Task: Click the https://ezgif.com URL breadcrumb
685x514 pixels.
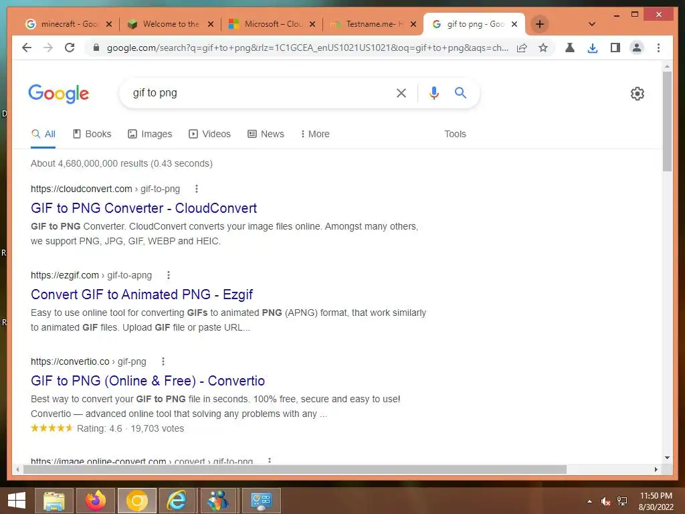Action: (91, 275)
